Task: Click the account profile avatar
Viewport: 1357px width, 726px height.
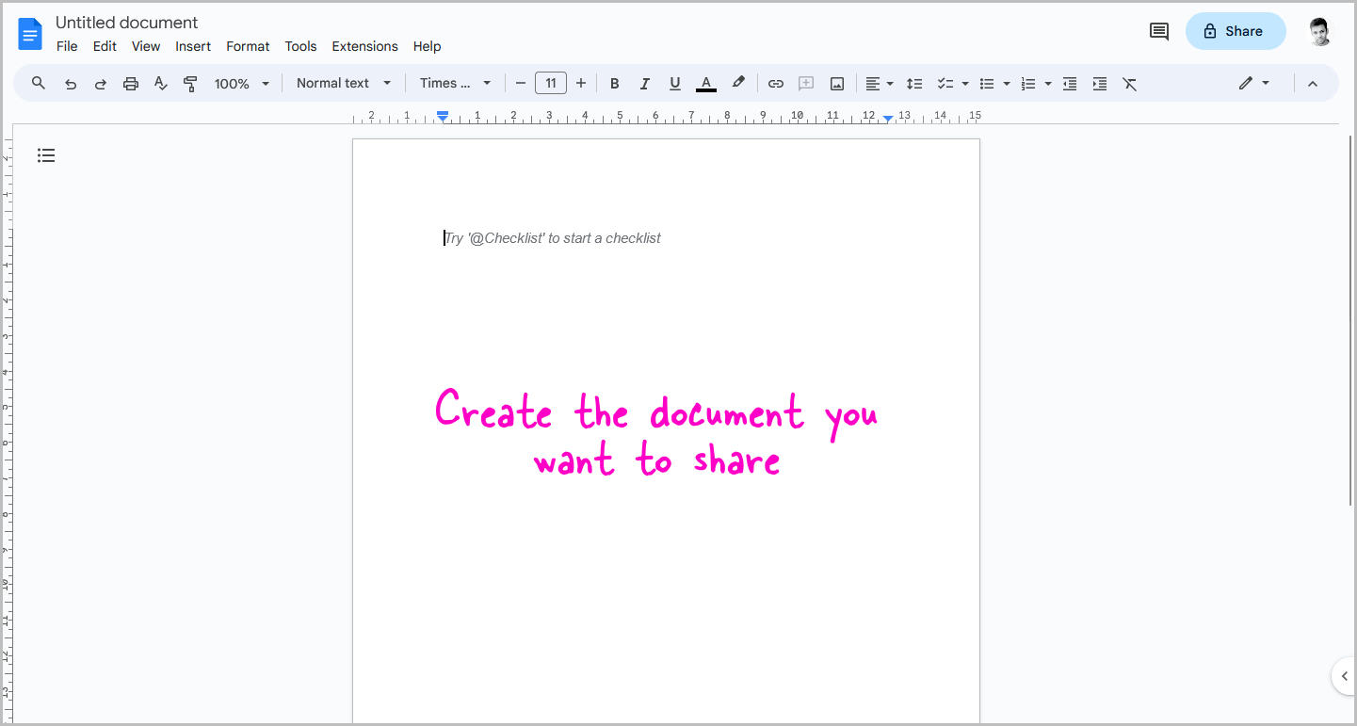Action: point(1320,32)
